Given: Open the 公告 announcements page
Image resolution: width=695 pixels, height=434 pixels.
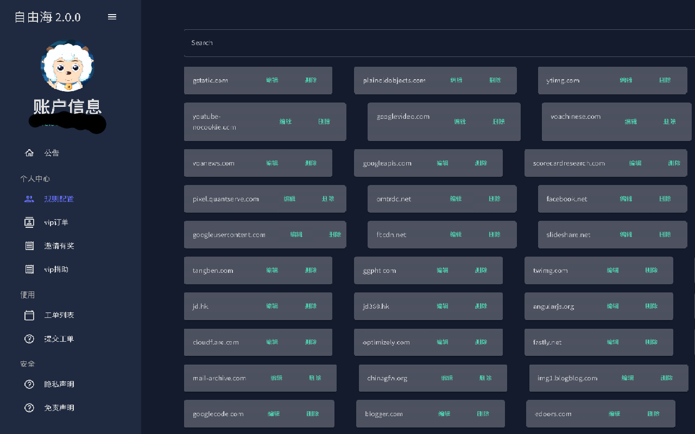Looking at the screenshot, I should click(52, 153).
